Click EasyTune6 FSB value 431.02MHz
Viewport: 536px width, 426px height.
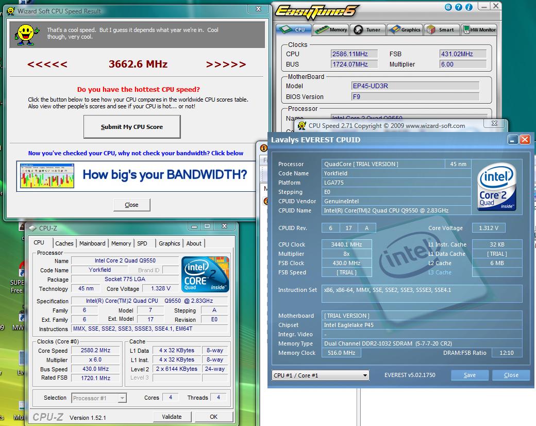[x=463, y=54]
